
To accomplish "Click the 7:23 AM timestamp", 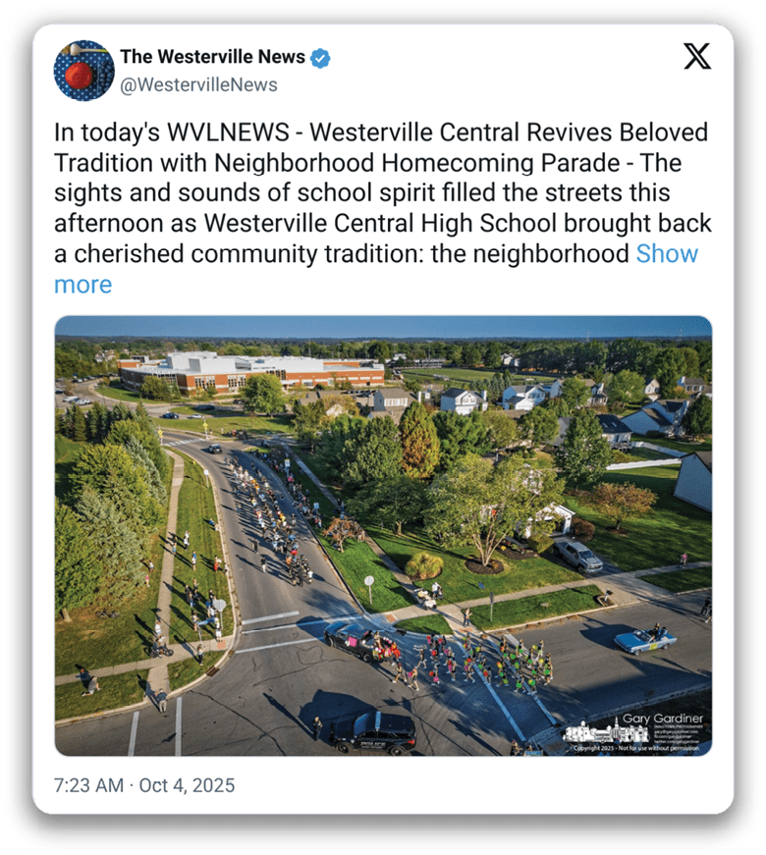I will pyautogui.click(x=89, y=785).
